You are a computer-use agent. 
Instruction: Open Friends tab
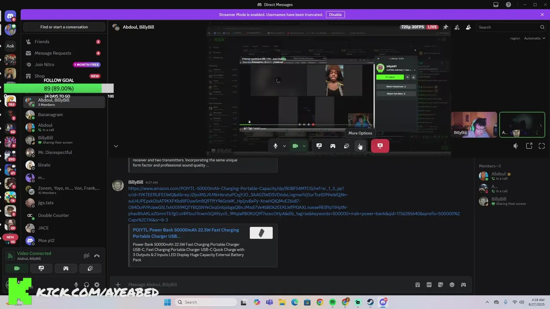tap(64, 42)
